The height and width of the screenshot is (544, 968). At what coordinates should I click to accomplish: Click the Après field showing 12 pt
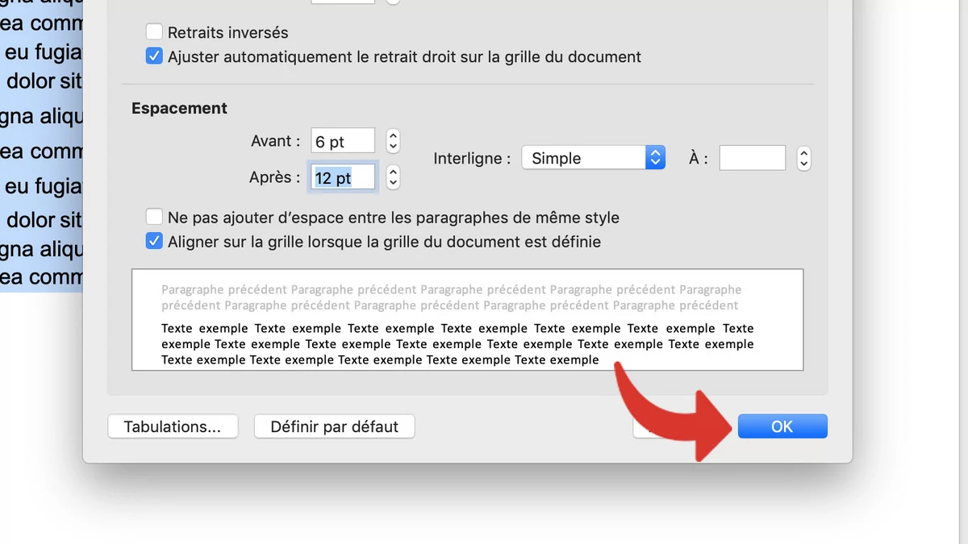[343, 178]
